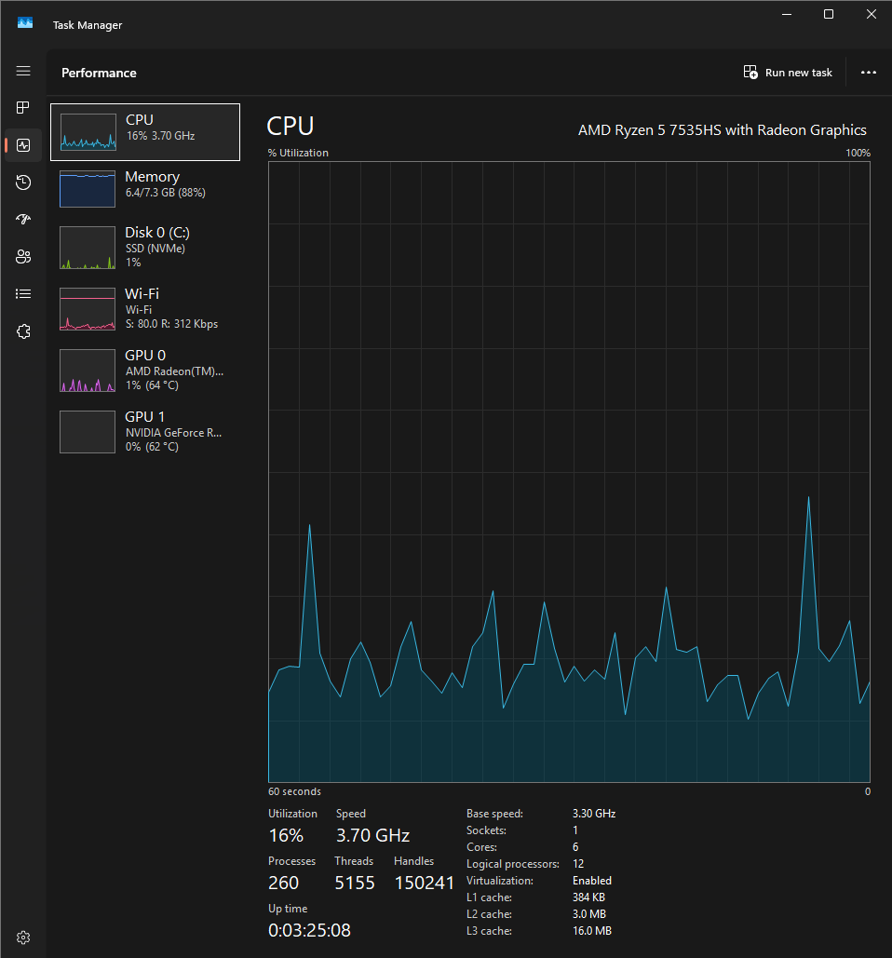Switch to the Users page

[23, 257]
